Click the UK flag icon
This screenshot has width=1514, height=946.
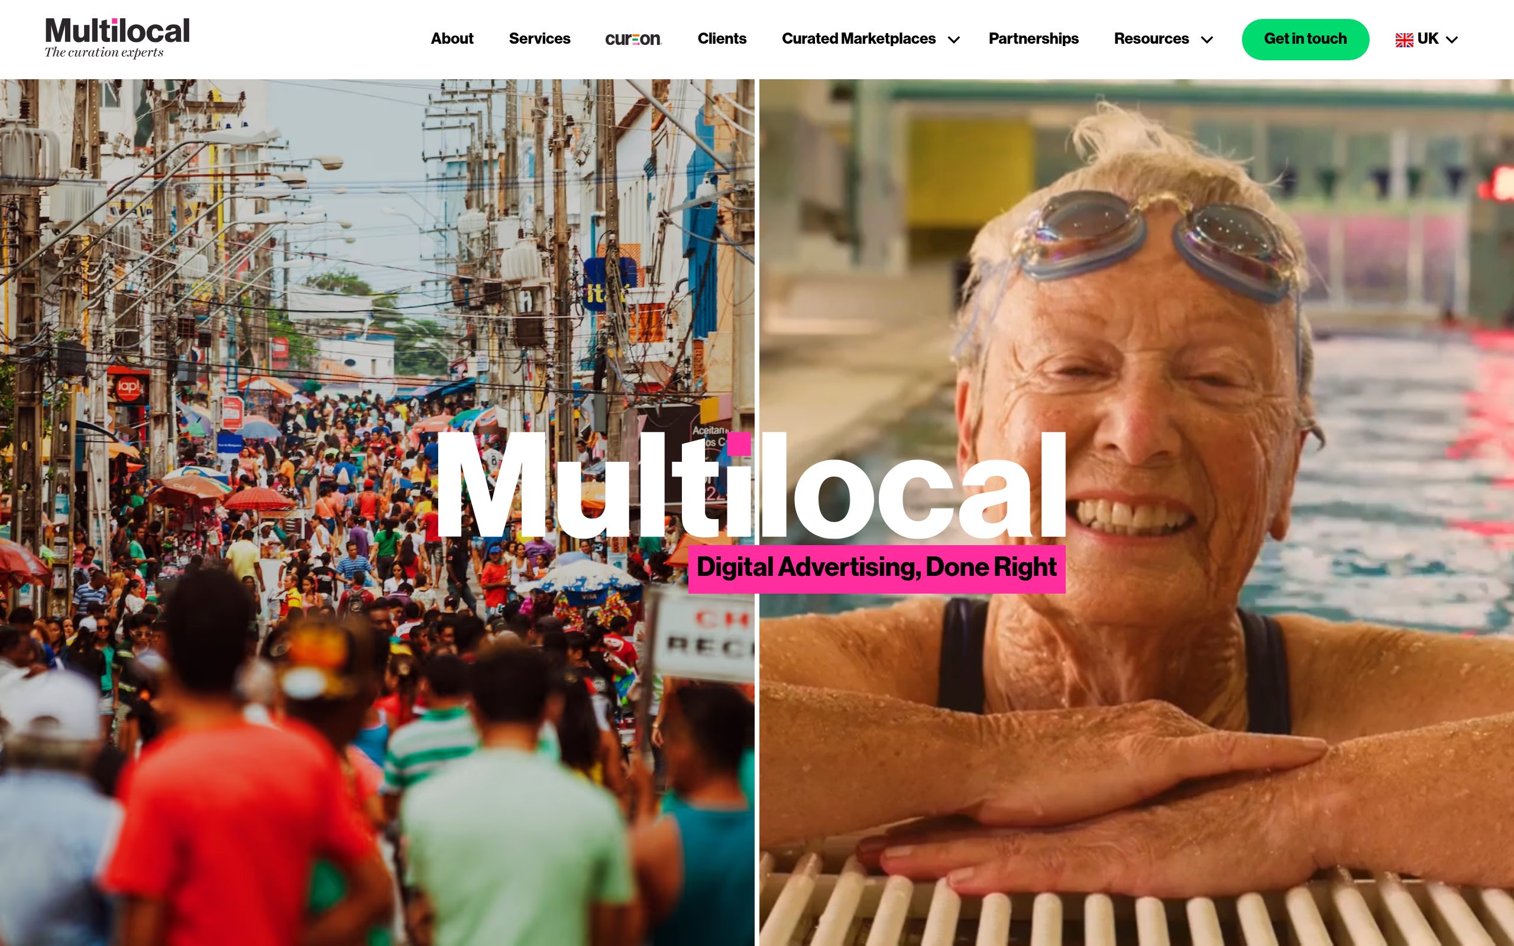[x=1404, y=40]
